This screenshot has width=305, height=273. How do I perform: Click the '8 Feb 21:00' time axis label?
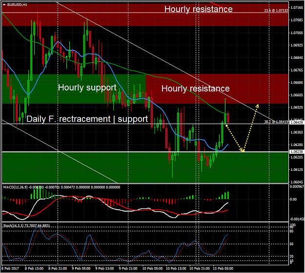tap(58, 269)
